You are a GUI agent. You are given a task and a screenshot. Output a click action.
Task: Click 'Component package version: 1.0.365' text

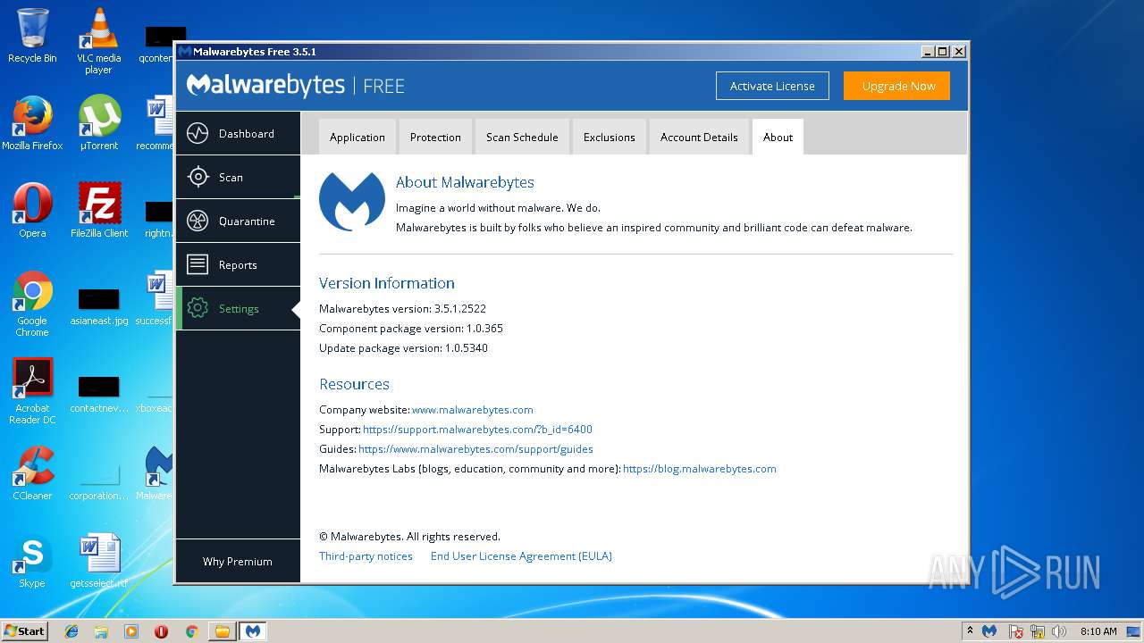pyautogui.click(x=411, y=329)
